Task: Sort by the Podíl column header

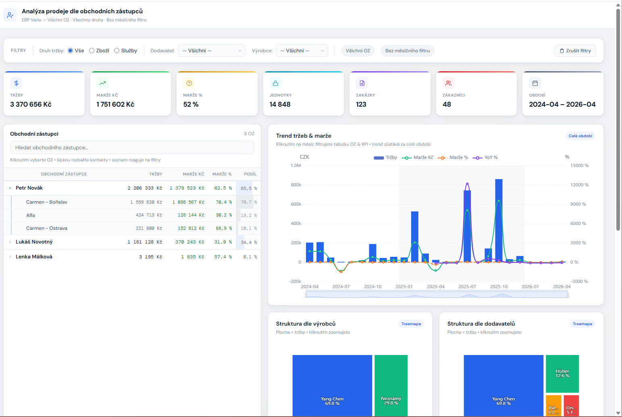Action: click(250, 174)
